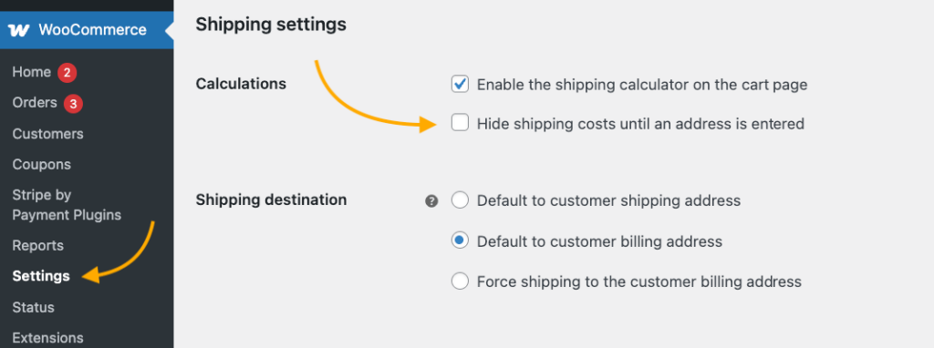The image size is (934, 348).
Task: Go to Extensions in sidebar
Action: coord(47,338)
